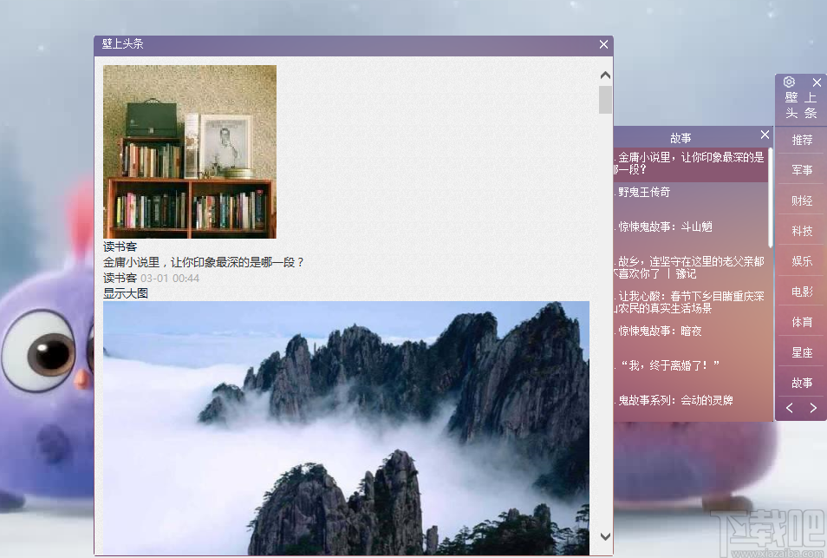Click the article scrollbar thumb
The height and width of the screenshot is (558, 827).
pyautogui.click(x=605, y=99)
